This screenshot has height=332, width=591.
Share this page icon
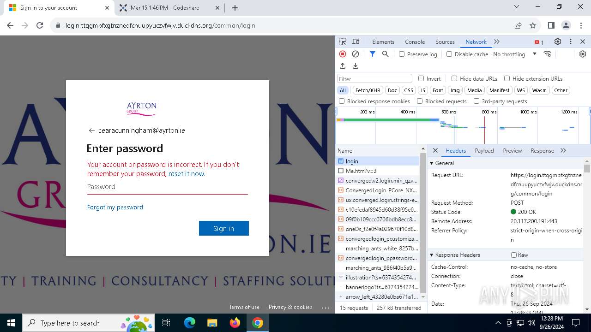click(518, 25)
